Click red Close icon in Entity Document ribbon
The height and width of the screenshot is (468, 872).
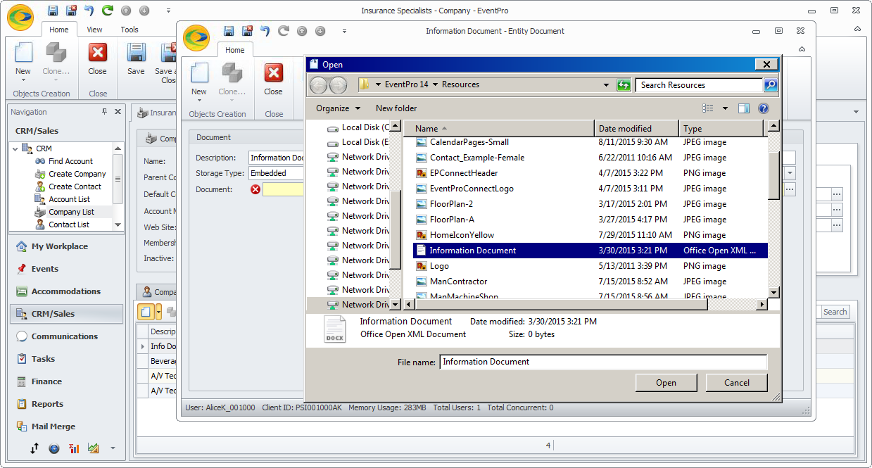[274, 73]
